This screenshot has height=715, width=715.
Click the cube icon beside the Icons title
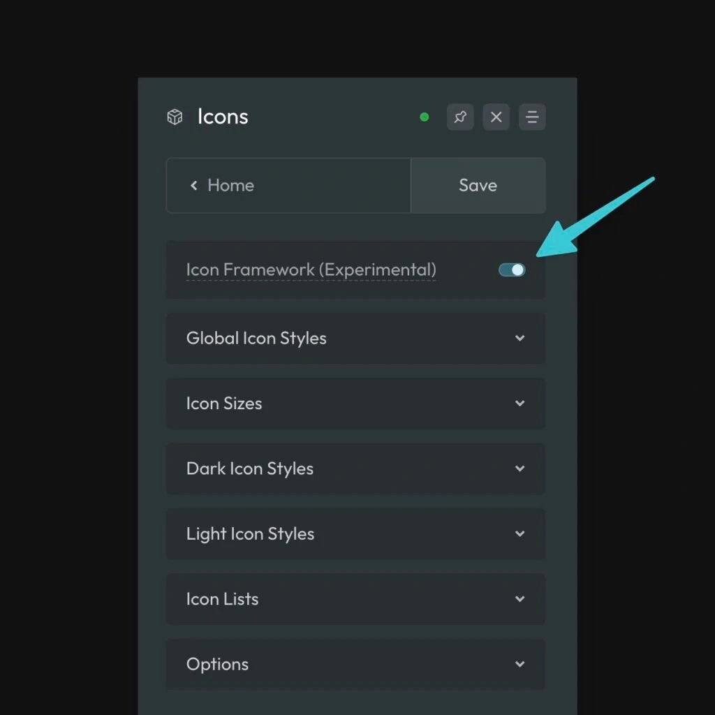coord(175,117)
